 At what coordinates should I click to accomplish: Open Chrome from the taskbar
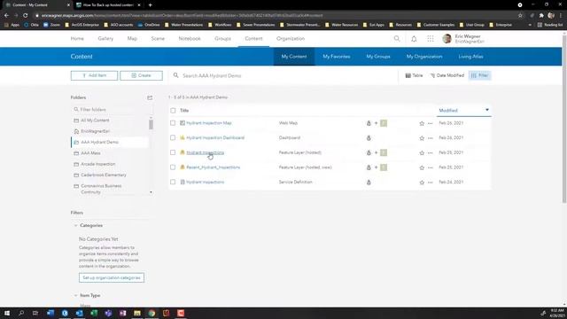[x=151, y=313]
